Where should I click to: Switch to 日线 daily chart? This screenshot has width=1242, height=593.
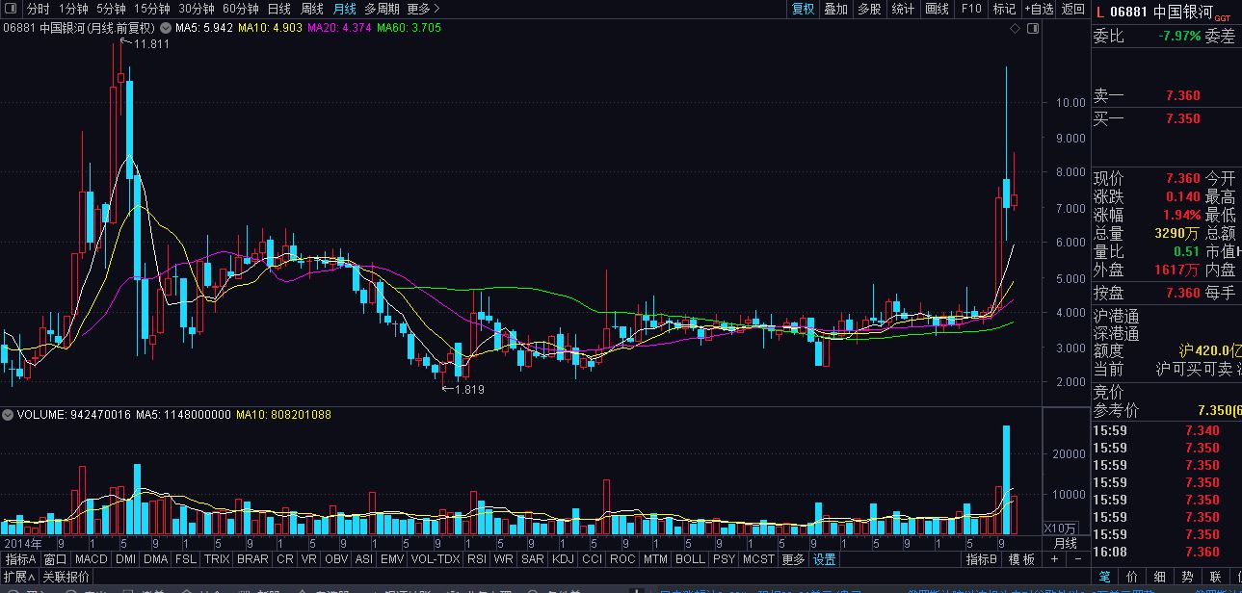click(279, 9)
